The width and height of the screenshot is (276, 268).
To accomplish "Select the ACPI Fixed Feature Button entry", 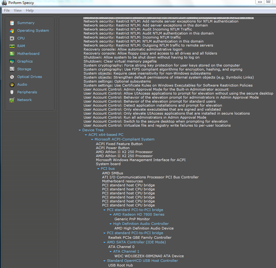I will coord(119,144).
